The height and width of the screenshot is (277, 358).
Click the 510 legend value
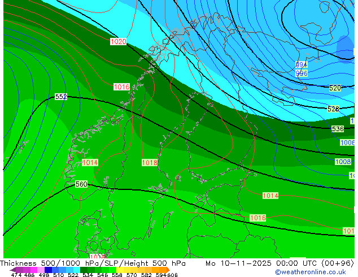coord(59,275)
